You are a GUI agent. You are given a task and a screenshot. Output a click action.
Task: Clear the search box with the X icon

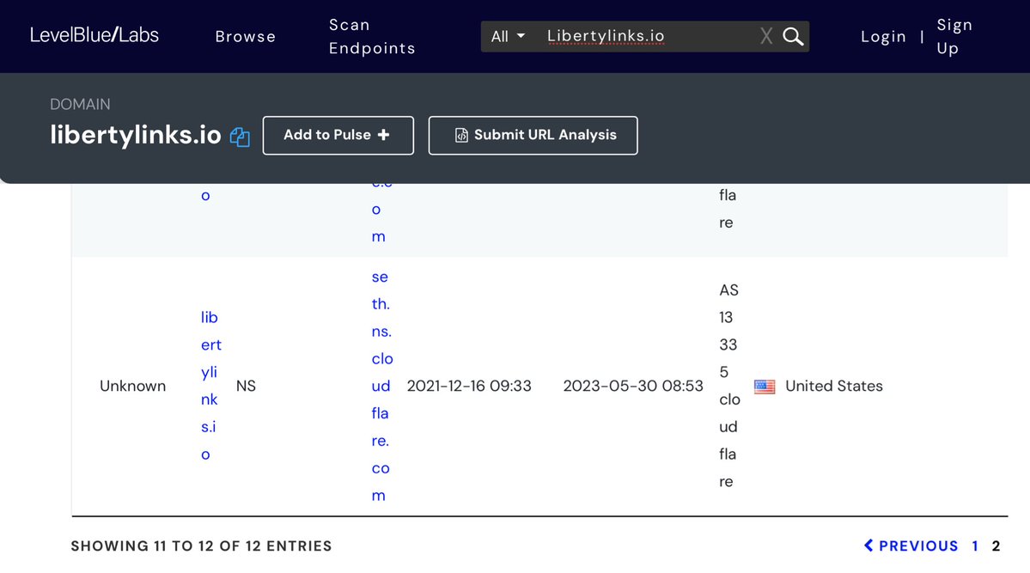(x=766, y=36)
